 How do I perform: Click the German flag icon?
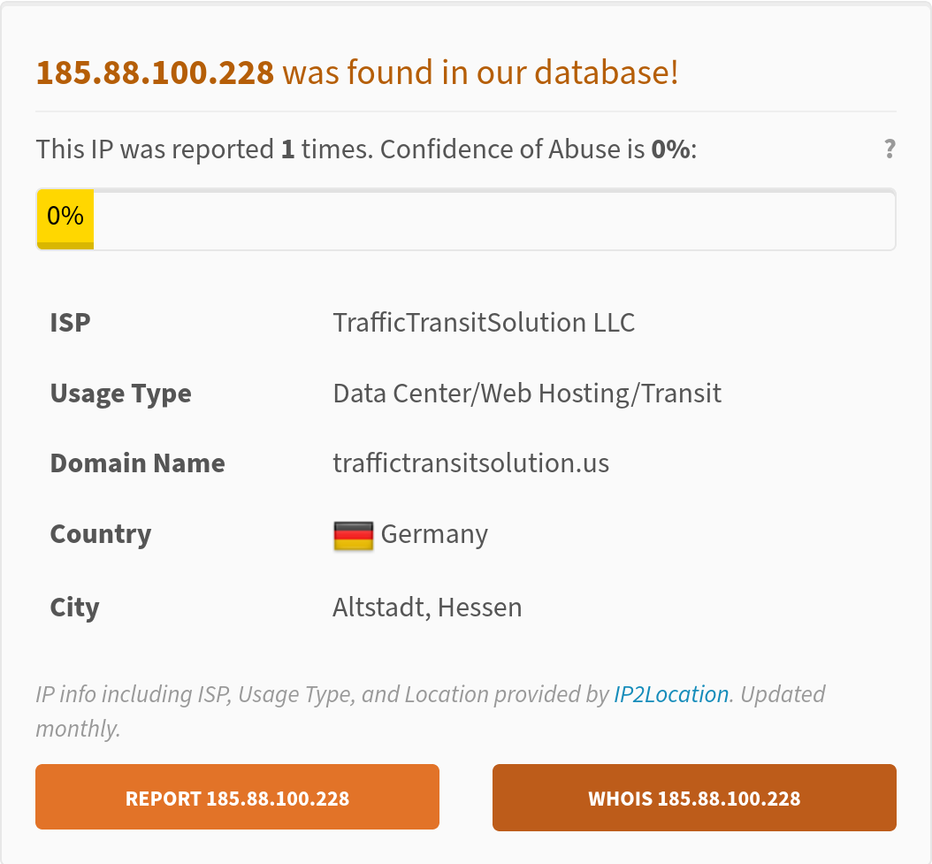[x=353, y=535]
